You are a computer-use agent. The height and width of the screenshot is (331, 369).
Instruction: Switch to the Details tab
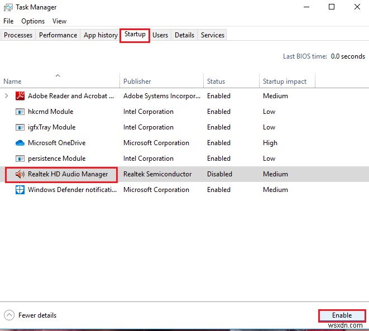click(184, 35)
